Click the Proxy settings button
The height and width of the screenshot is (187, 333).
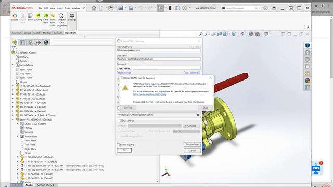[x=192, y=144]
